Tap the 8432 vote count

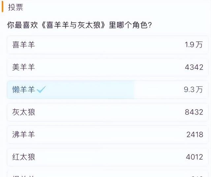click(x=194, y=112)
